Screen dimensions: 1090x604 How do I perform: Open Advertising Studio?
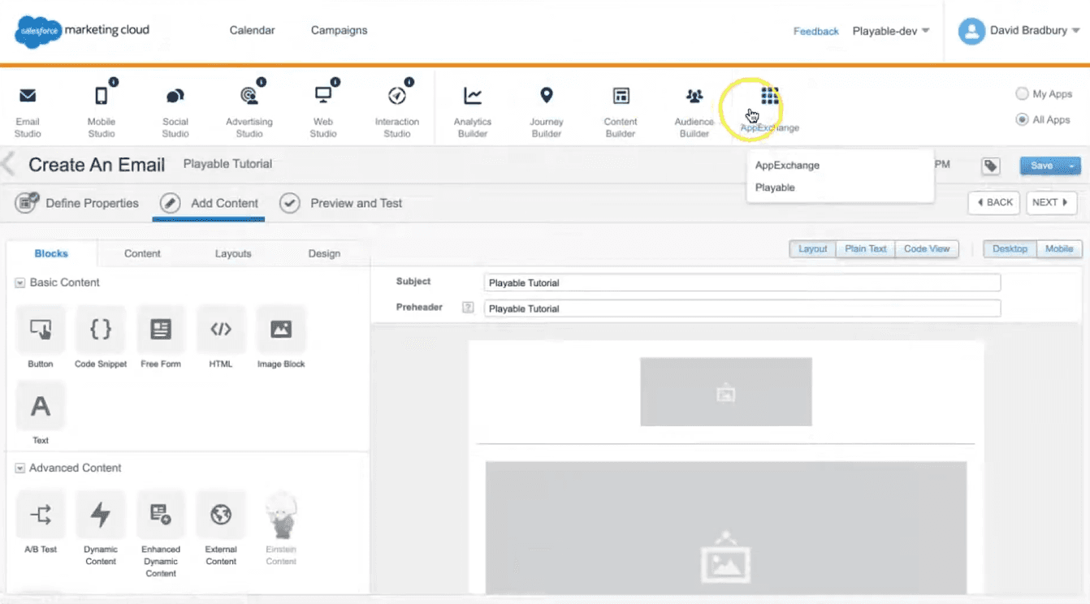(x=249, y=110)
